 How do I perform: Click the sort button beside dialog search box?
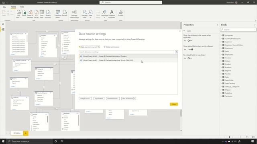[x=176, y=52]
